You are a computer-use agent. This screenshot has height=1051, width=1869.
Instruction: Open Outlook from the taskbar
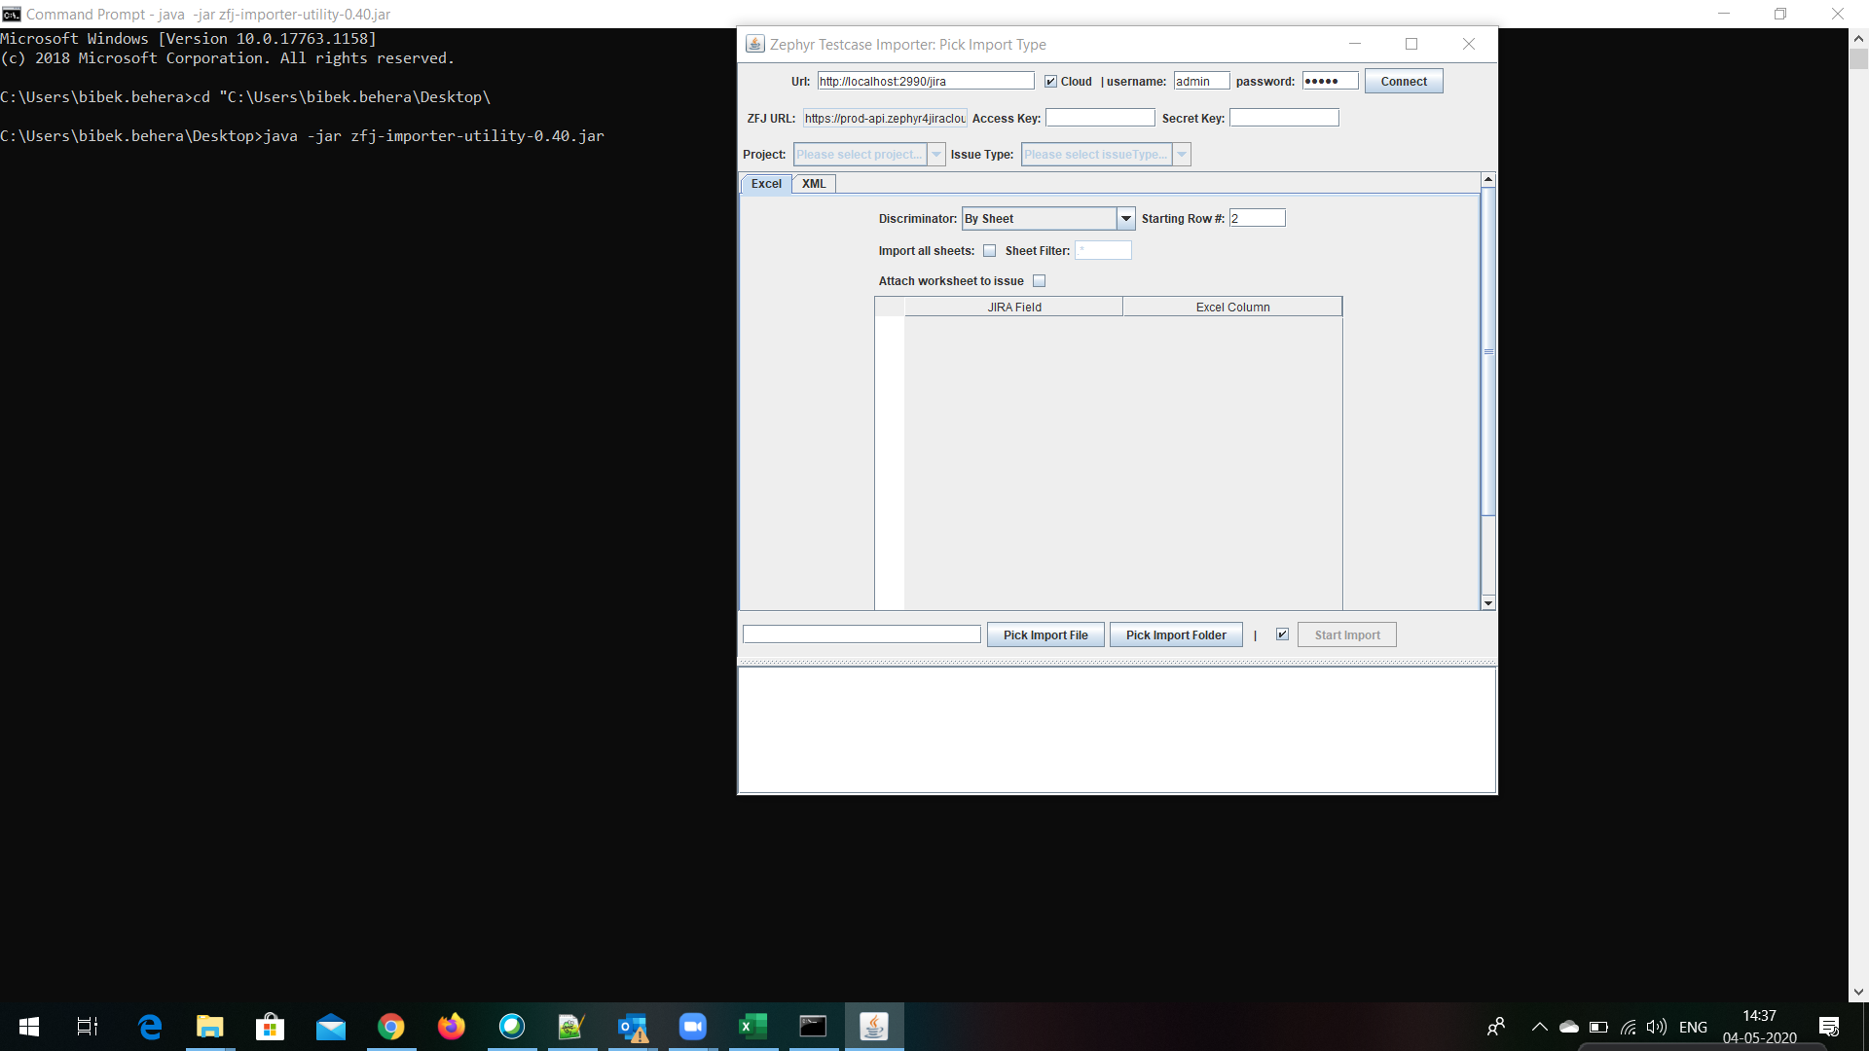click(x=632, y=1027)
